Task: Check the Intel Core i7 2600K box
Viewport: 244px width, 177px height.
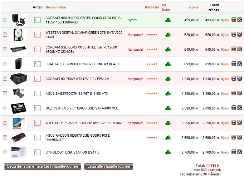Action: [5, 123]
